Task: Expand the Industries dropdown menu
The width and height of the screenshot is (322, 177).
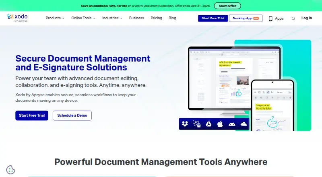Action: [112, 18]
